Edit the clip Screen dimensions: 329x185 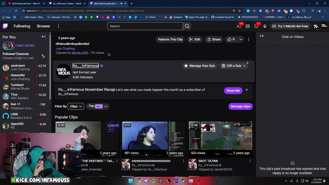click(195, 39)
